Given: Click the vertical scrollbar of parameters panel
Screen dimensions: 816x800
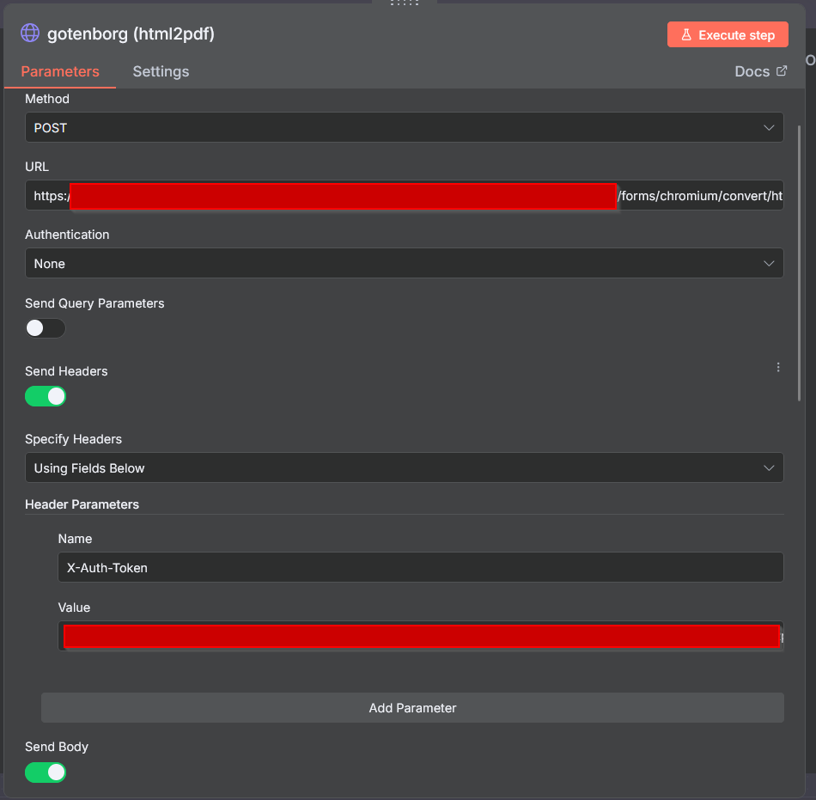Looking at the screenshot, I should [x=801, y=258].
